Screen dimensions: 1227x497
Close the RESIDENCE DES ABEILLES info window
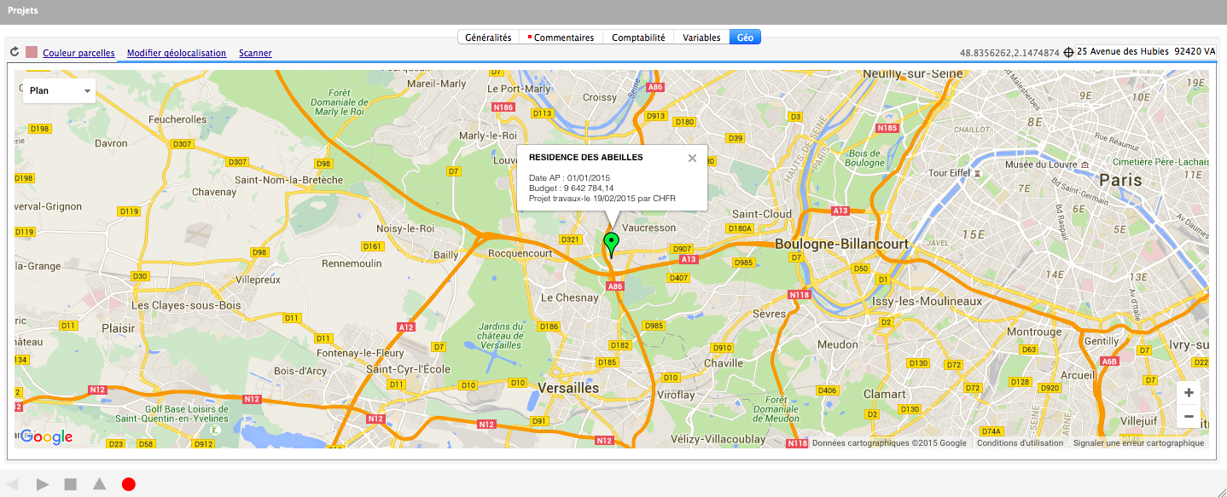pyautogui.click(x=692, y=158)
